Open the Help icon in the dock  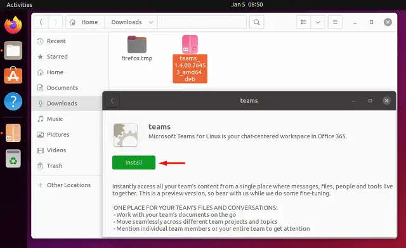pyautogui.click(x=13, y=101)
